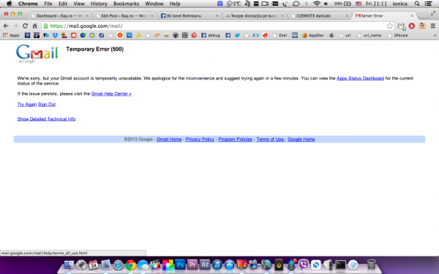Open the Edit menu

63,4
